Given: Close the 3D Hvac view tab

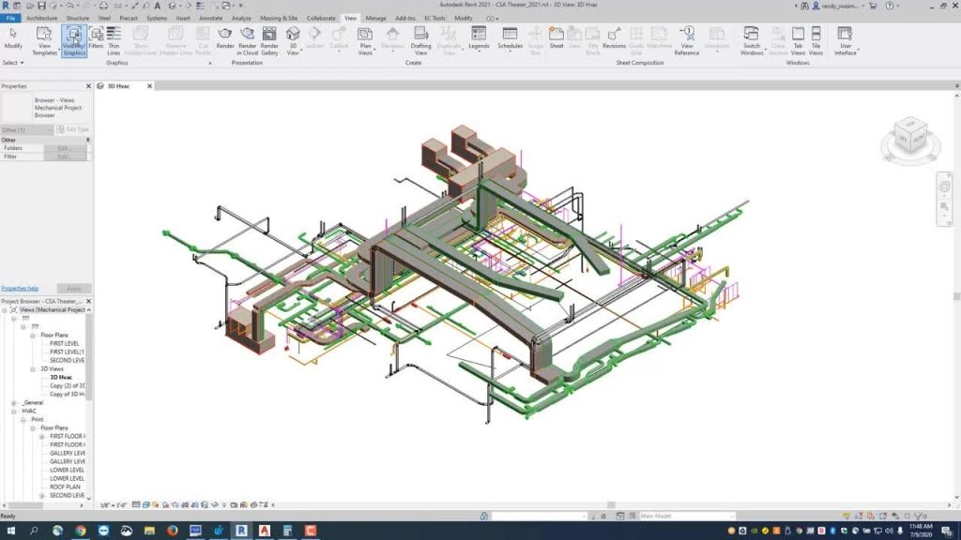Looking at the screenshot, I should [x=149, y=86].
